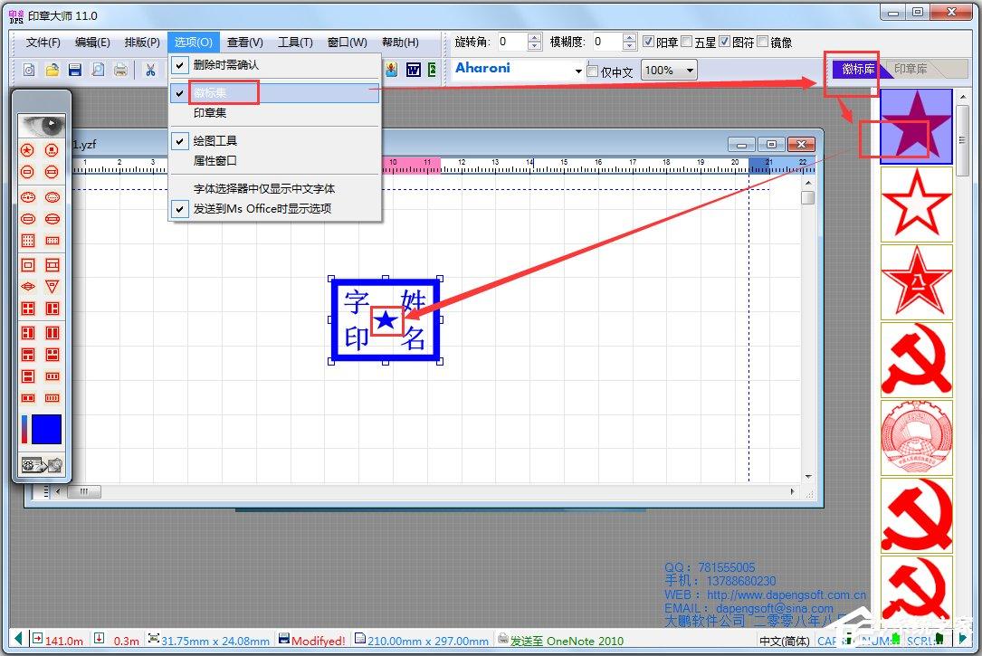
Task: Select the filled purple star logo
Action: click(916, 127)
